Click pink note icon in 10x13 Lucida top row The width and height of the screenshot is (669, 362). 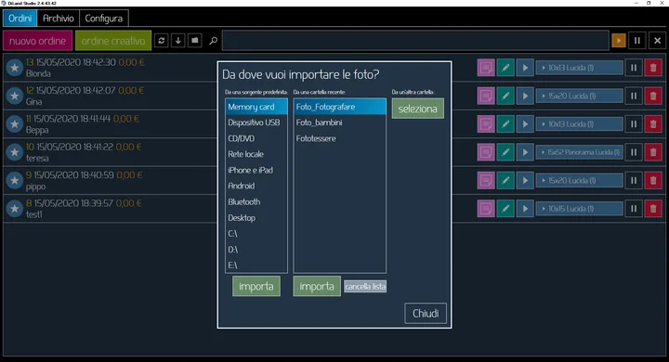click(486, 68)
